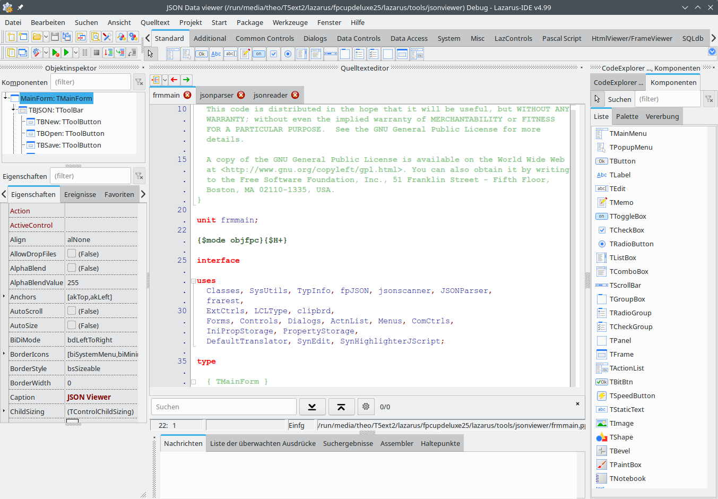This screenshot has height=499, width=718.
Task: Click the Toggle Form/Unit icon
Action: coord(81,37)
